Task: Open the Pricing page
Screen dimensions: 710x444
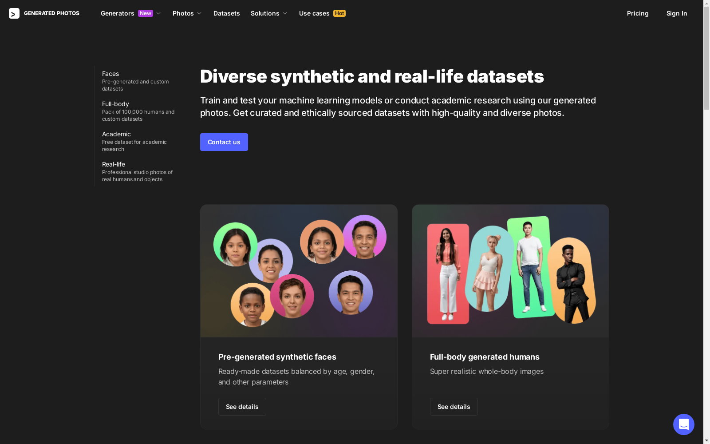Action: (638, 13)
